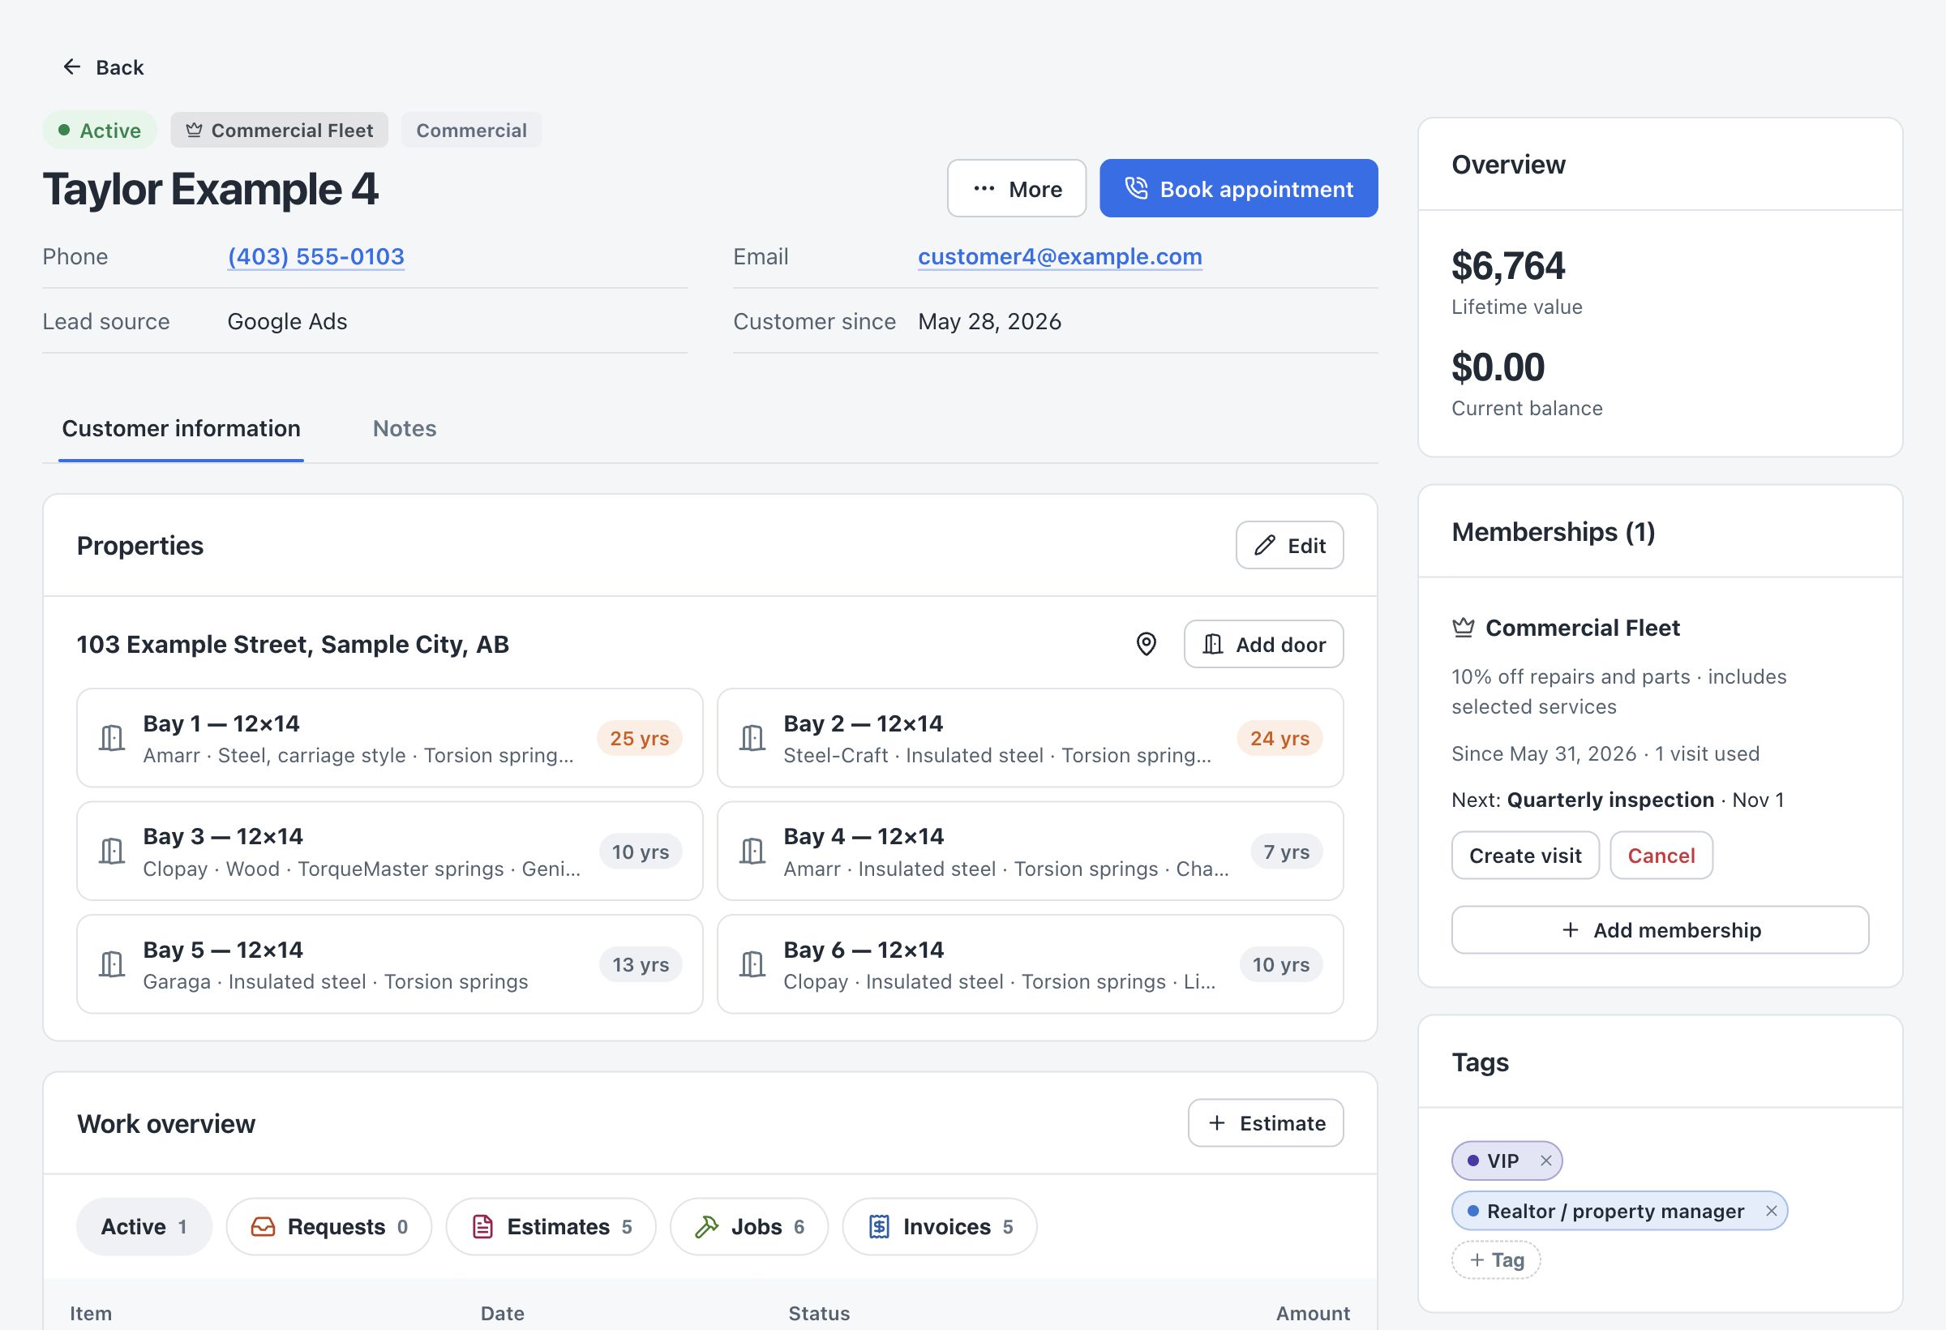Viewport: 1946px width, 1330px height.
Task: Click Add membership
Action: tap(1660, 929)
